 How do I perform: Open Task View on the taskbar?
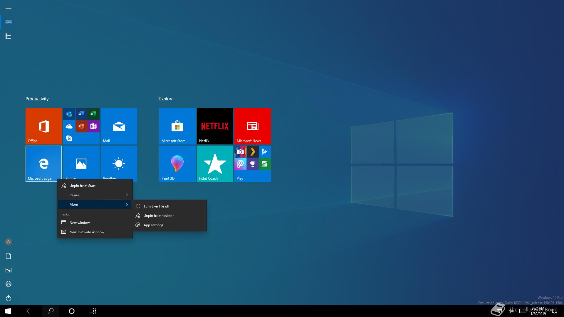93,311
